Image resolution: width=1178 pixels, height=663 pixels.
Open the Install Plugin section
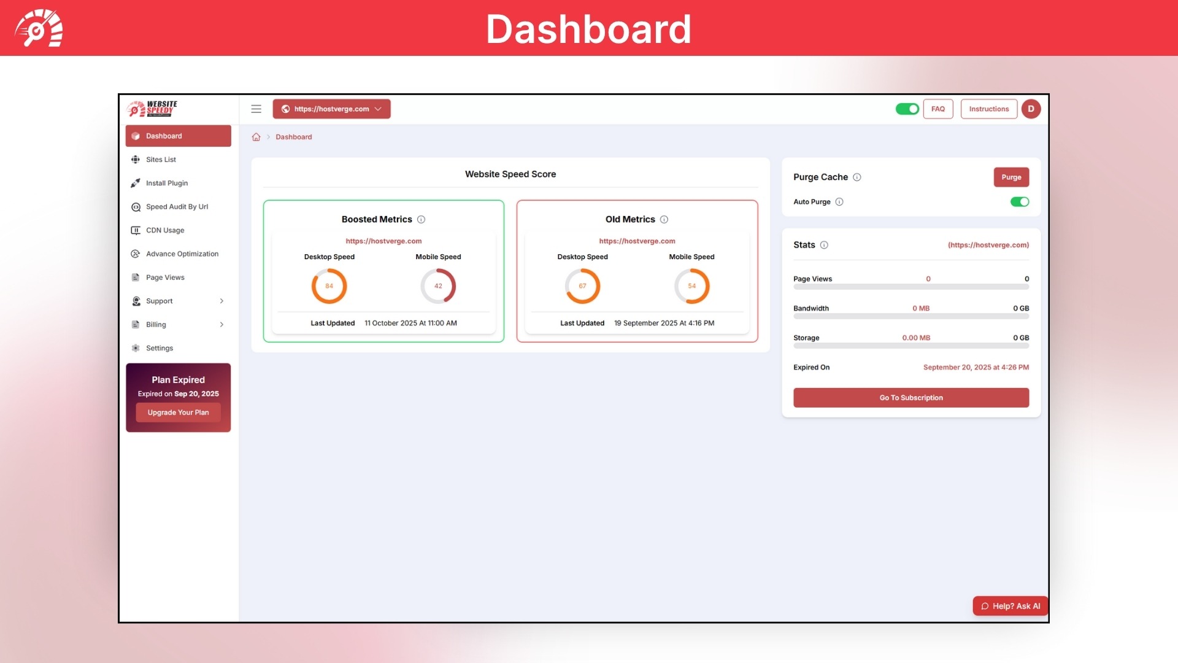[166, 183]
